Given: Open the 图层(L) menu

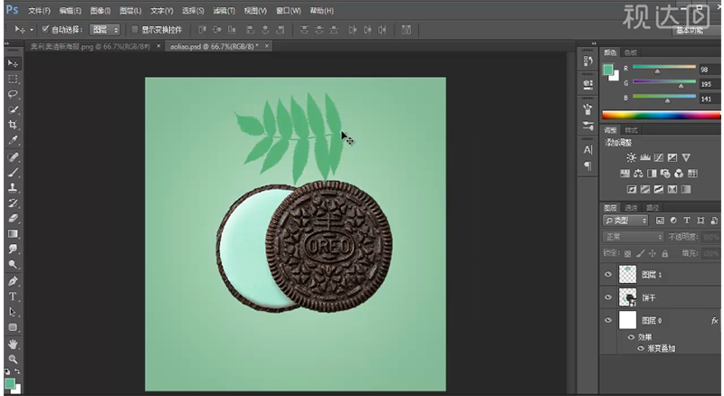Looking at the screenshot, I should click(130, 10).
